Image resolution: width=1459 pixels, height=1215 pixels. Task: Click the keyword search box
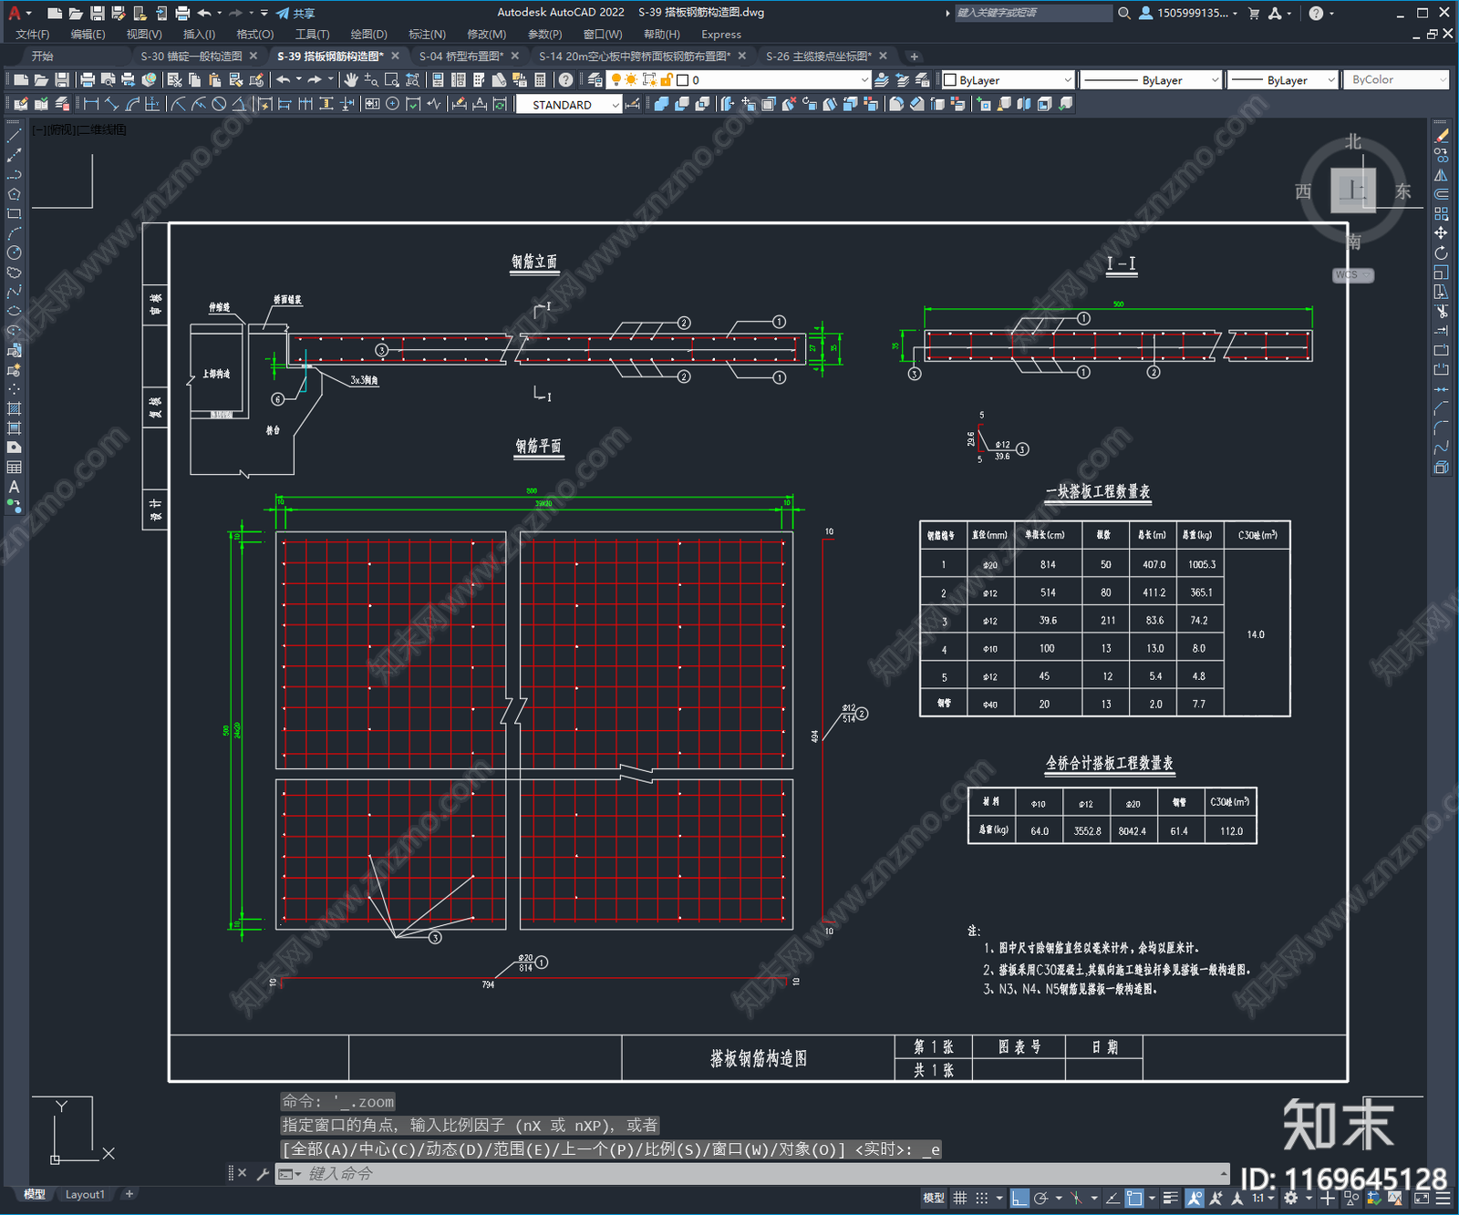(x=1033, y=13)
